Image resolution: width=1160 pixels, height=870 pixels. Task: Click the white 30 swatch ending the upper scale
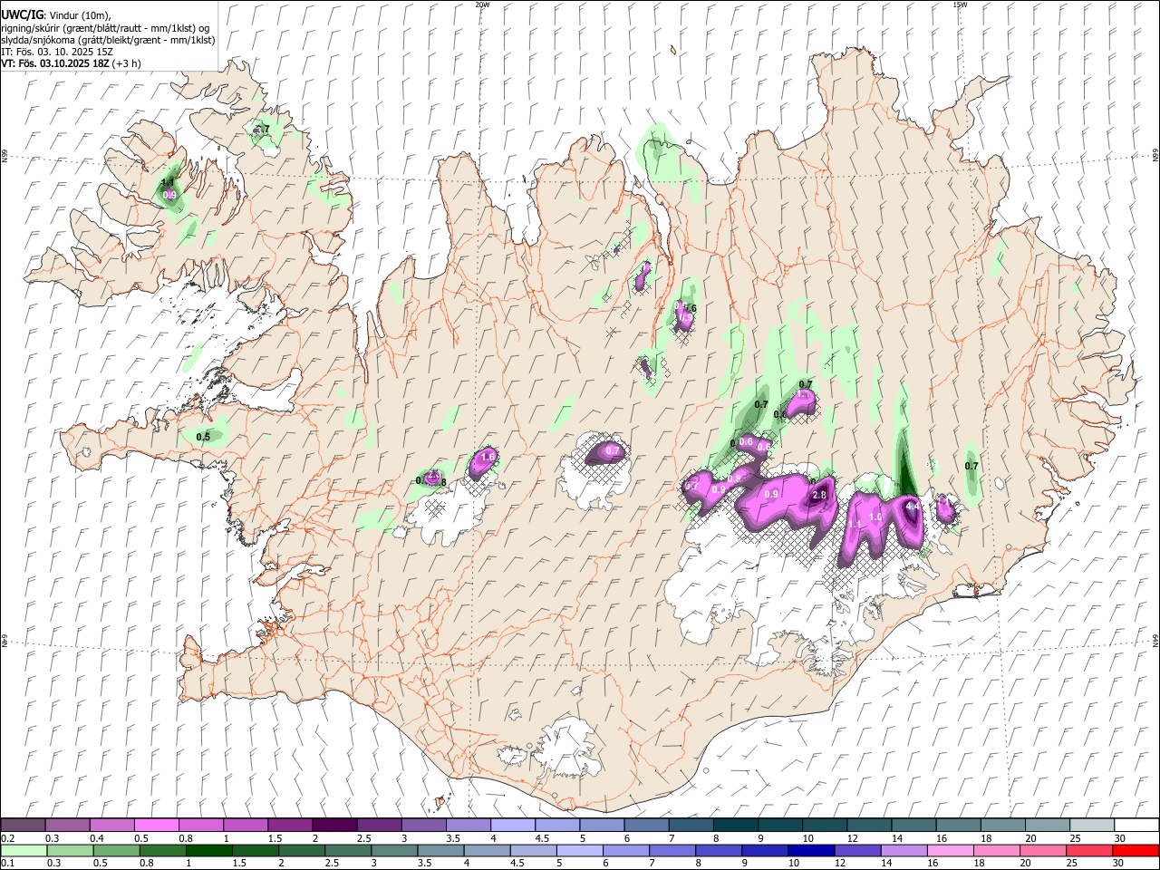point(1136,825)
